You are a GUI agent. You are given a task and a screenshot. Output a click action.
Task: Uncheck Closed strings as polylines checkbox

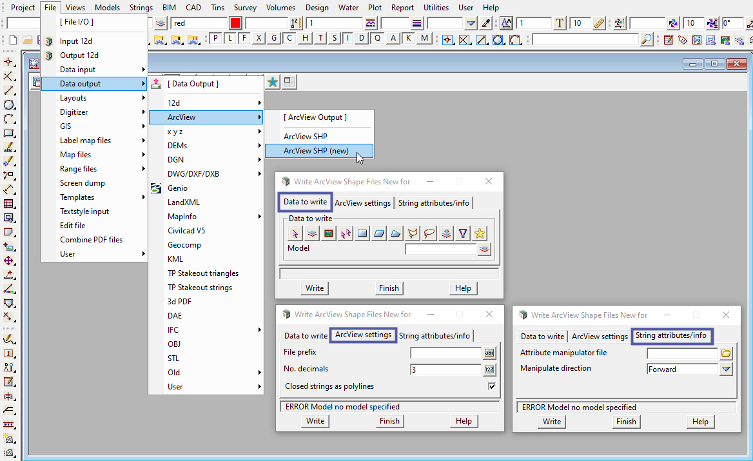pos(492,386)
